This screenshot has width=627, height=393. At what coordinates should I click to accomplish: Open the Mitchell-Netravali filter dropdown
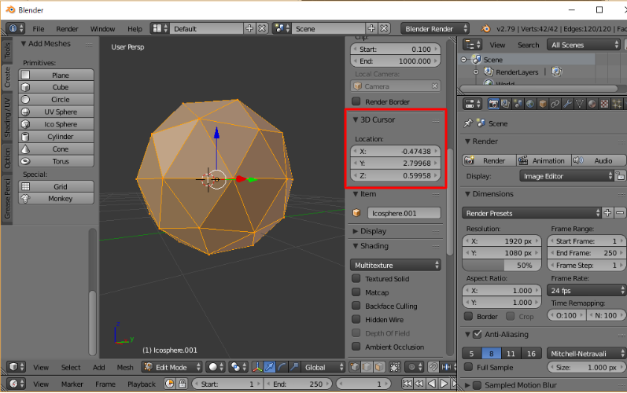(x=585, y=354)
